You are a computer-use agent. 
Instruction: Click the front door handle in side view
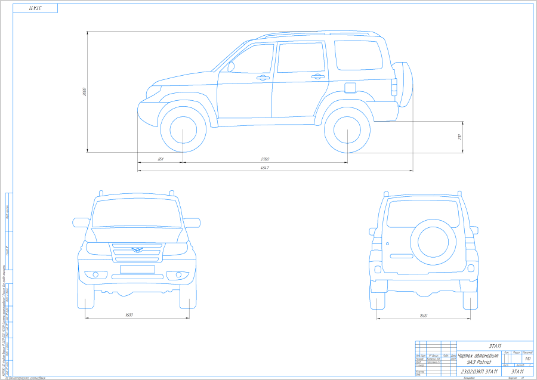pyautogui.click(x=263, y=77)
